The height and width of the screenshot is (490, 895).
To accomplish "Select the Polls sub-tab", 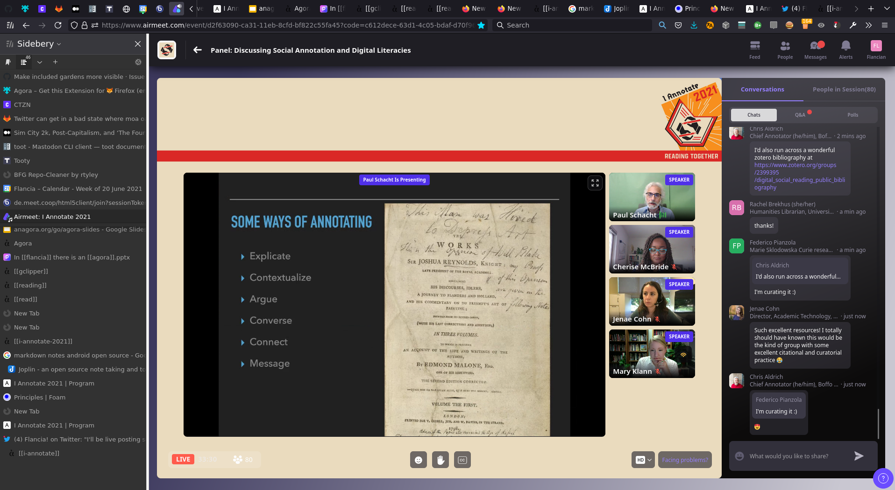I will [x=853, y=115].
